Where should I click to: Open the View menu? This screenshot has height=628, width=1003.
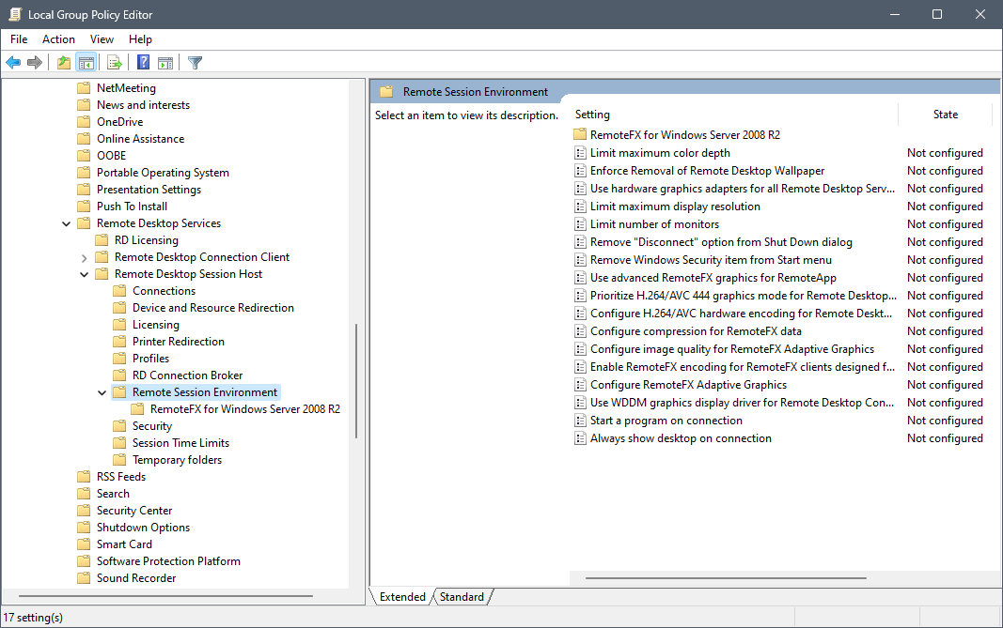point(102,39)
